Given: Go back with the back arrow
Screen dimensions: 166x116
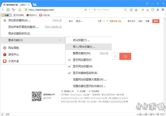Looking at the screenshot, I should tap(3, 10).
